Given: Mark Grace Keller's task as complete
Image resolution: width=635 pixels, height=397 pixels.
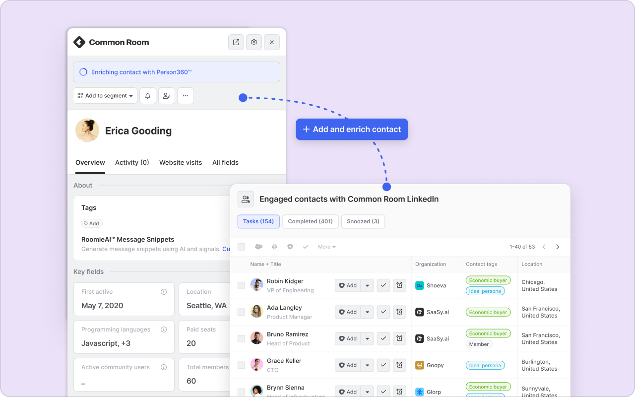Looking at the screenshot, I should coord(383,365).
